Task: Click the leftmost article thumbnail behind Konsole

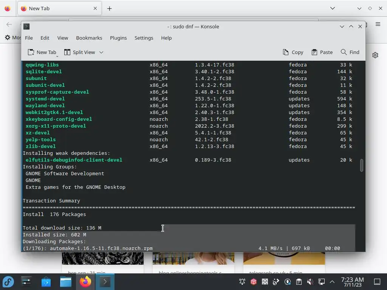Action: [x=103, y=258]
